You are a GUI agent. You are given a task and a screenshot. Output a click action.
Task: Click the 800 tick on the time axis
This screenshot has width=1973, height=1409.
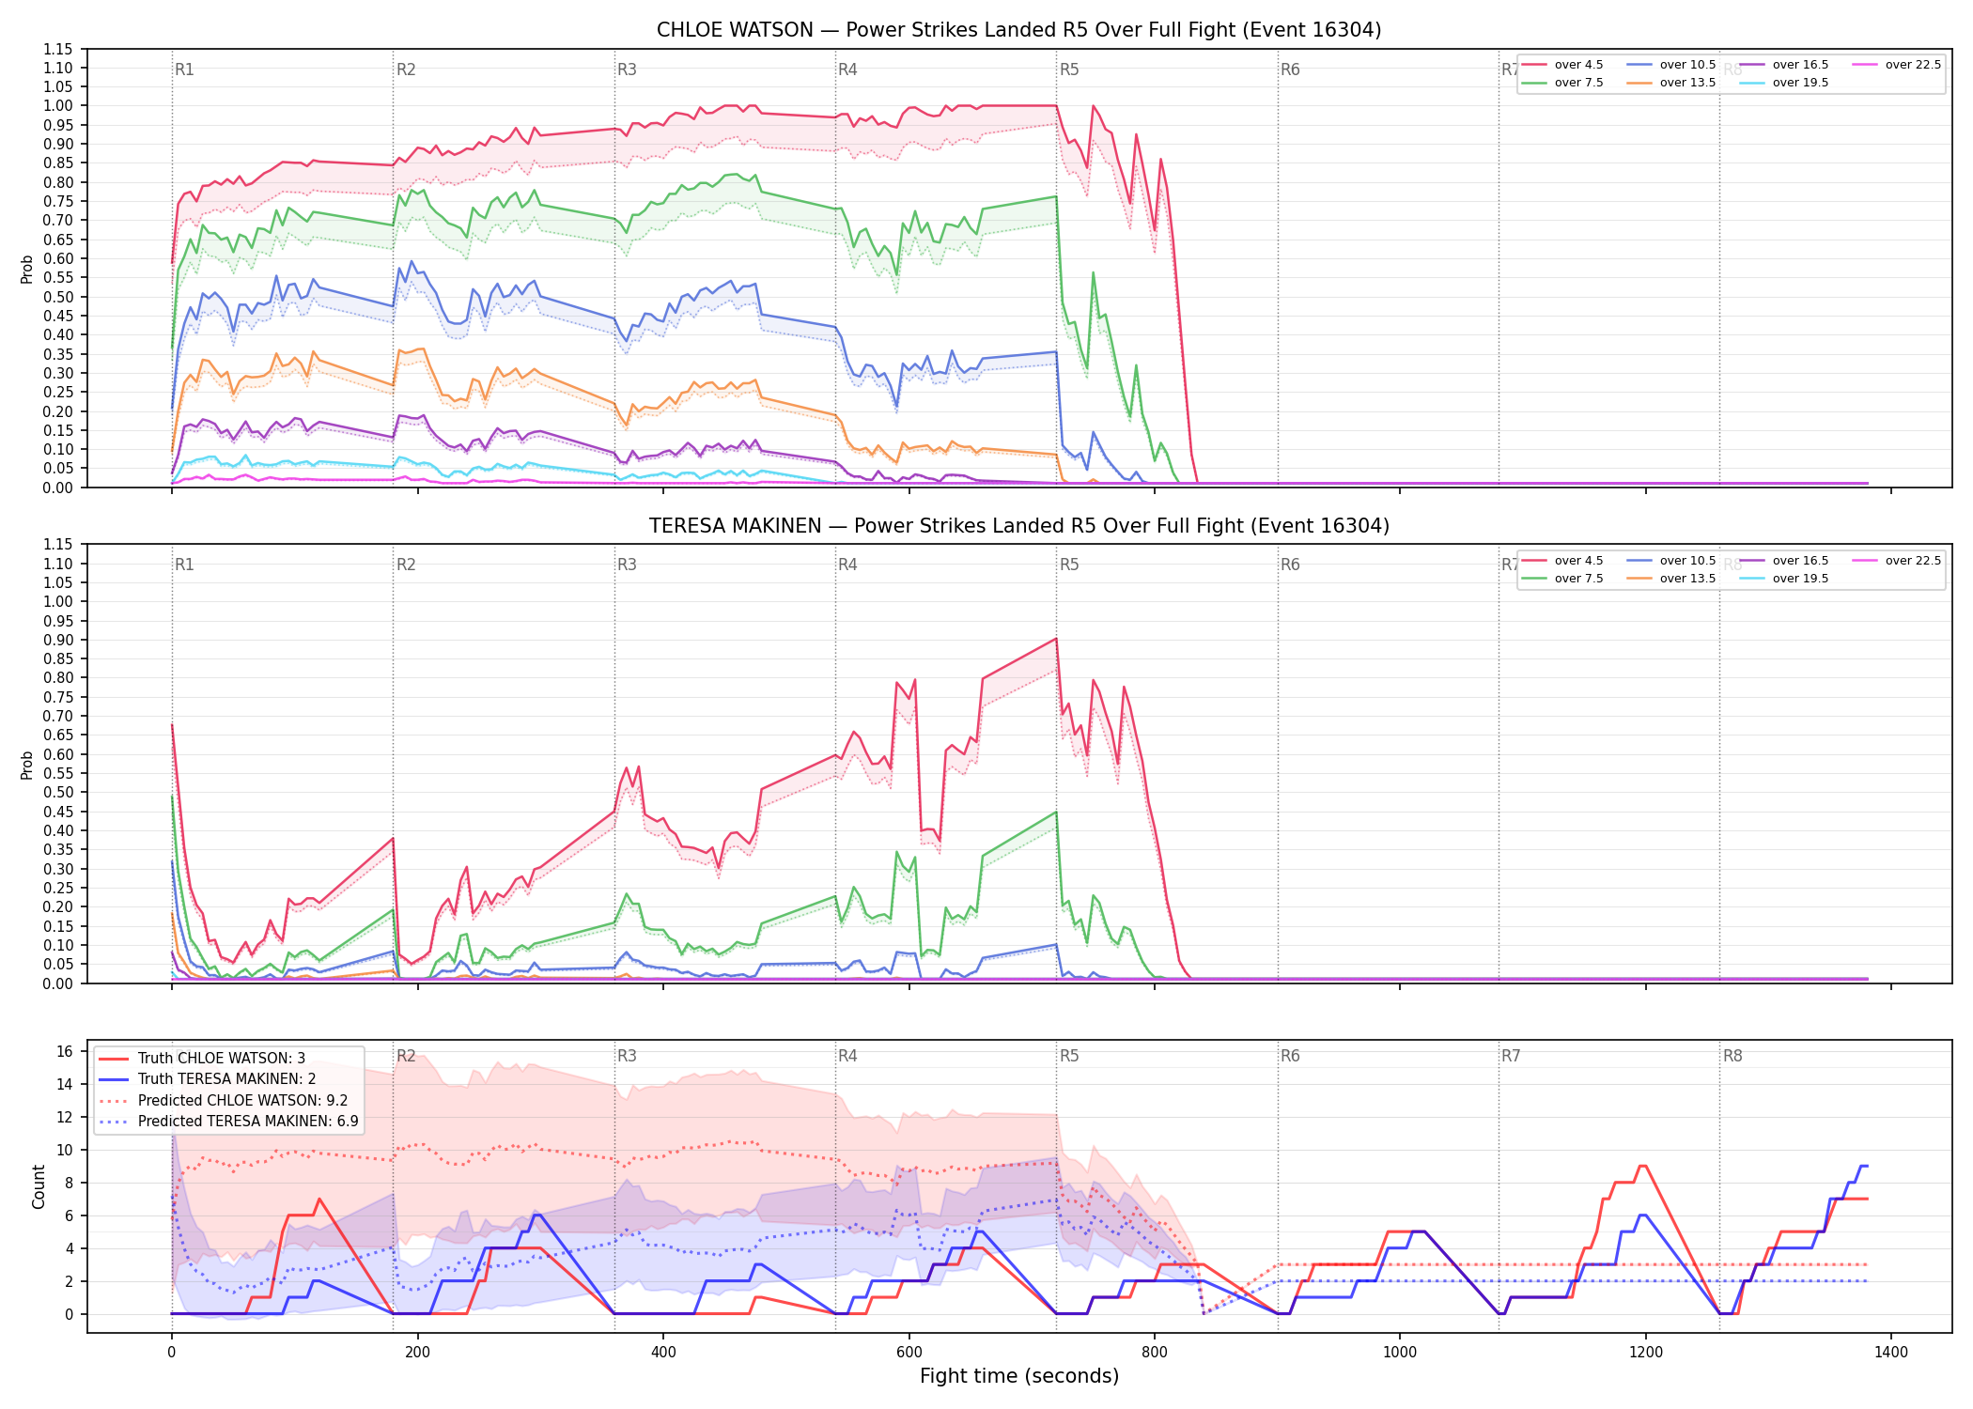click(x=1155, y=1353)
